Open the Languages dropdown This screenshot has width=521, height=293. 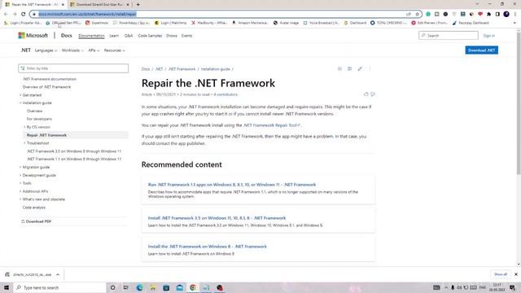click(46, 50)
